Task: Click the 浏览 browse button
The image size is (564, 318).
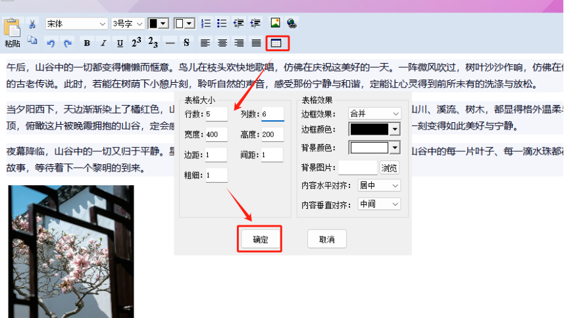Action: [x=389, y=168]
